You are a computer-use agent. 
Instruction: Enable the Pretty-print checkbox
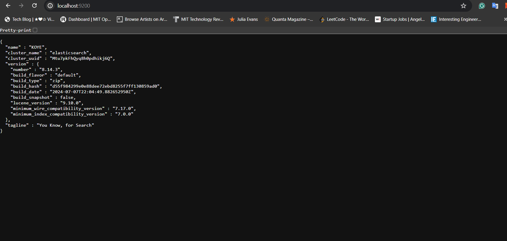tap(35, 30)
